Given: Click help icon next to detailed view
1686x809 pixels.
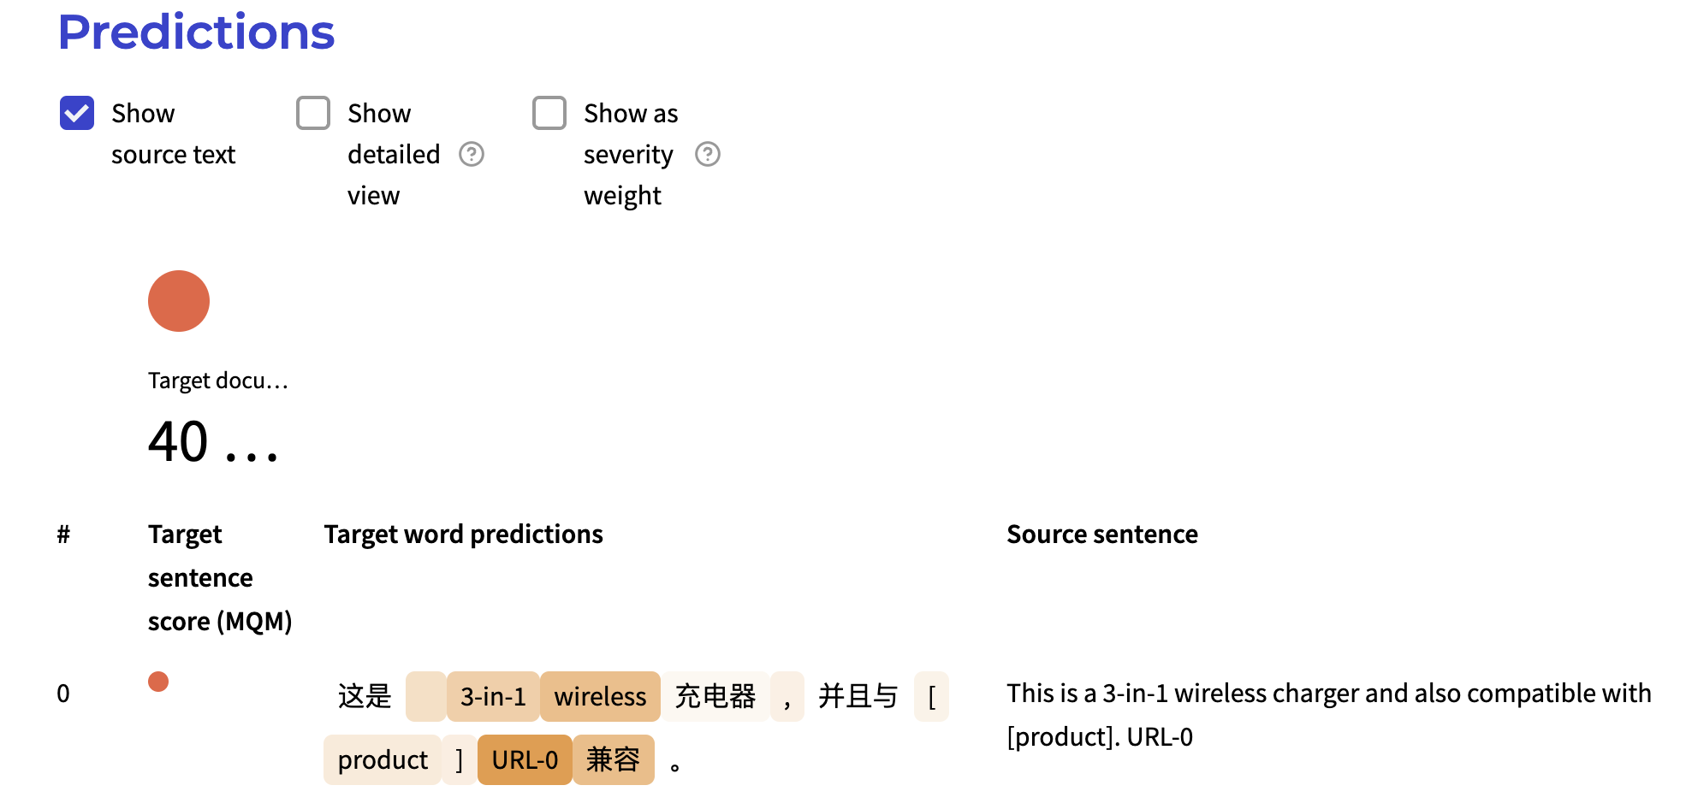Looking at the screenshot, I should (x=472, y=154).
